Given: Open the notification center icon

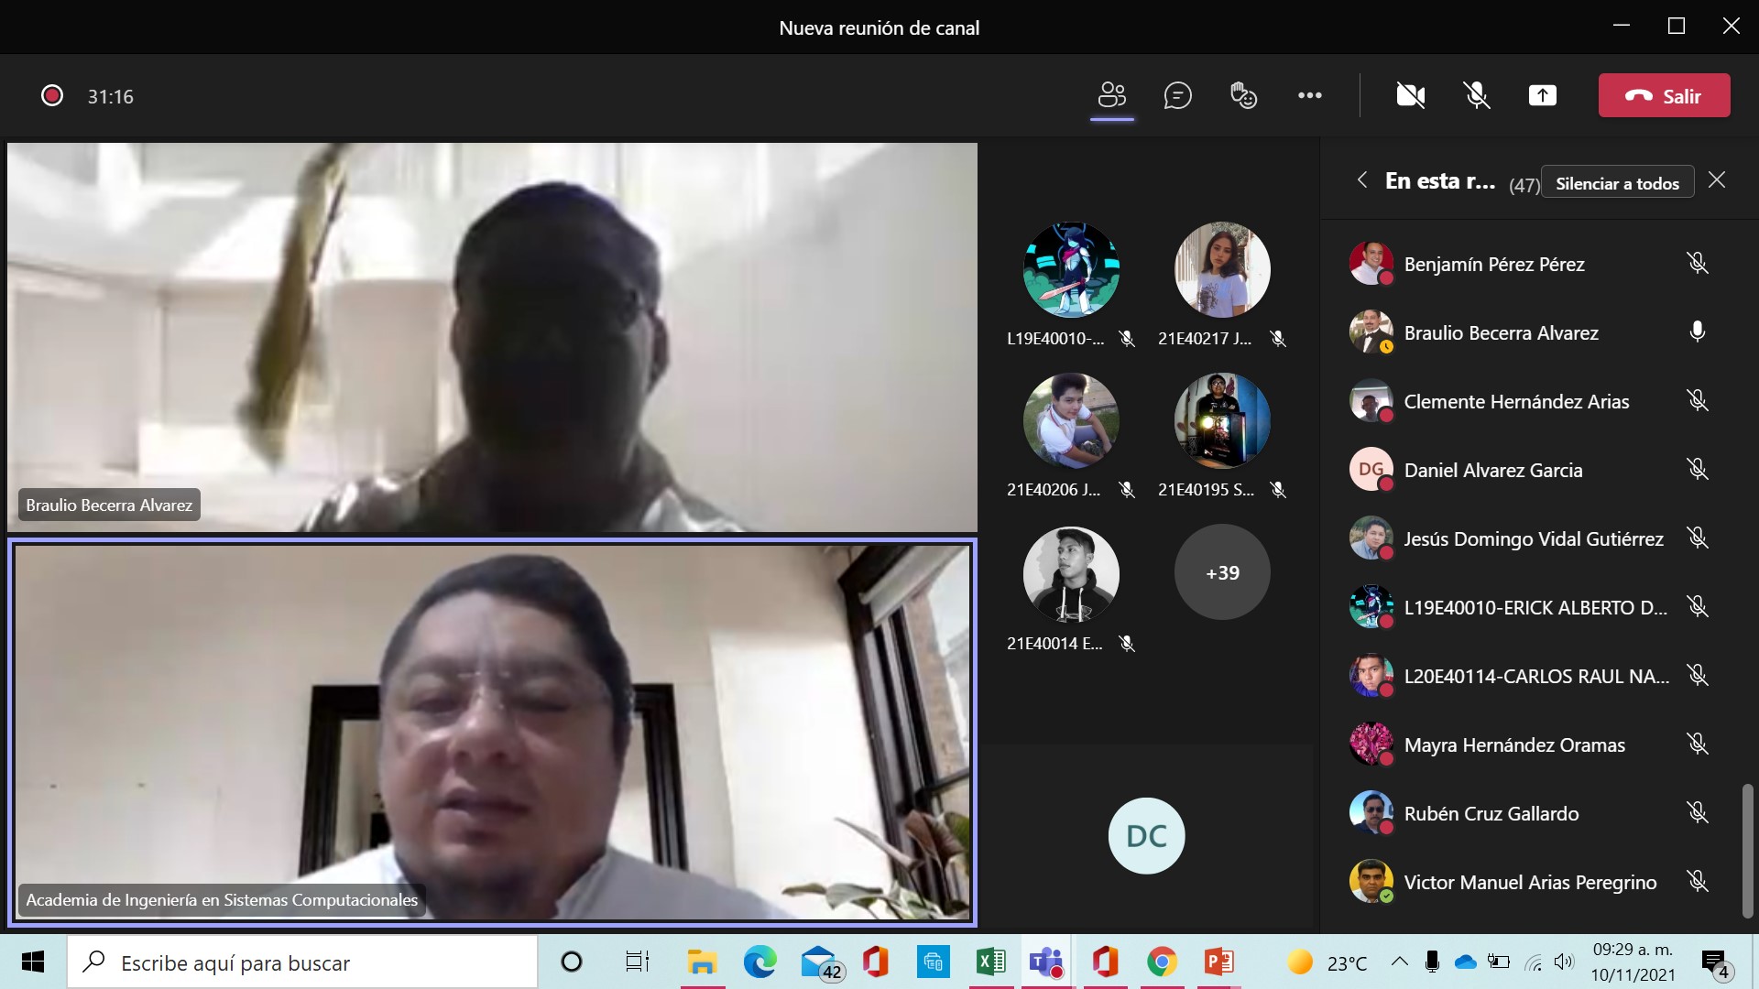Looking at the screenshot, I should (1716, 963).
